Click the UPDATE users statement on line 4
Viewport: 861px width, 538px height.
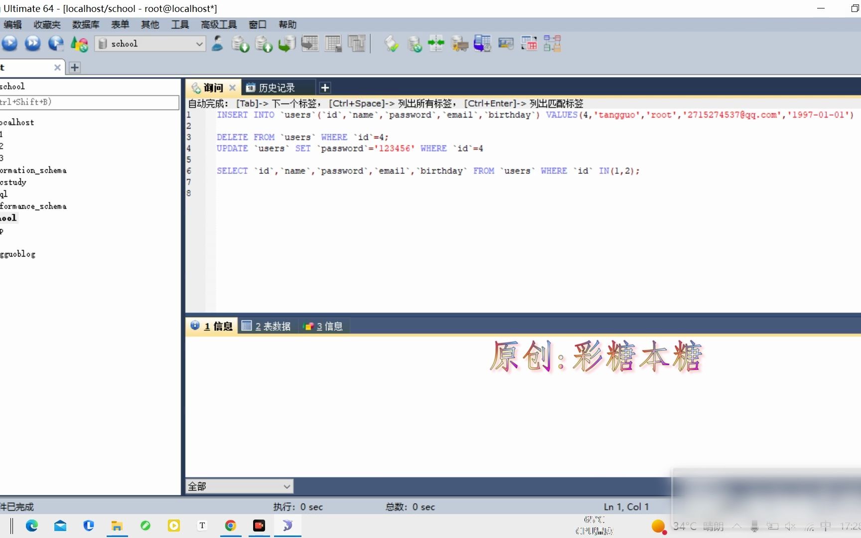[x=350, y=148]
